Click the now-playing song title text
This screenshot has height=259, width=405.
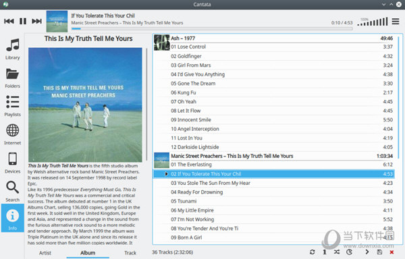[103, 16]
